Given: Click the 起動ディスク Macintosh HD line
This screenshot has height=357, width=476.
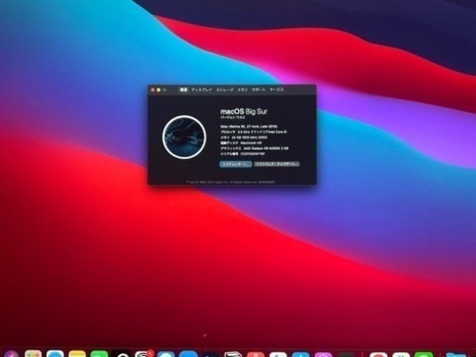Looking at the screenshot, I should tap(241, 143).
